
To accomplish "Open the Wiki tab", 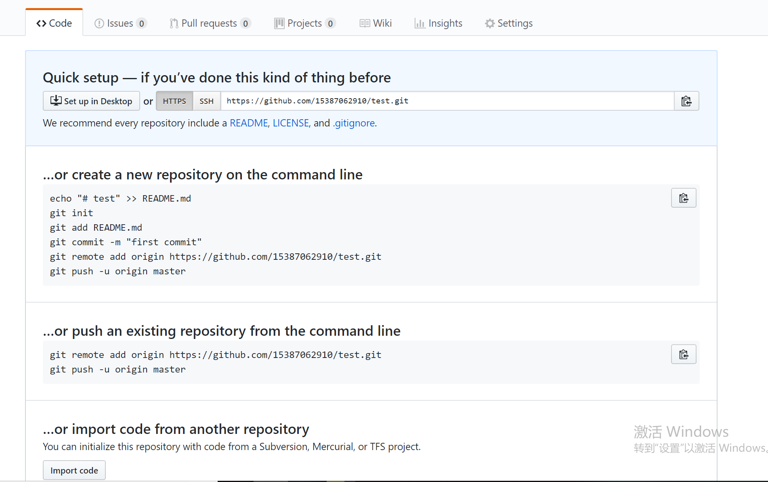I will tap(376, 23).
